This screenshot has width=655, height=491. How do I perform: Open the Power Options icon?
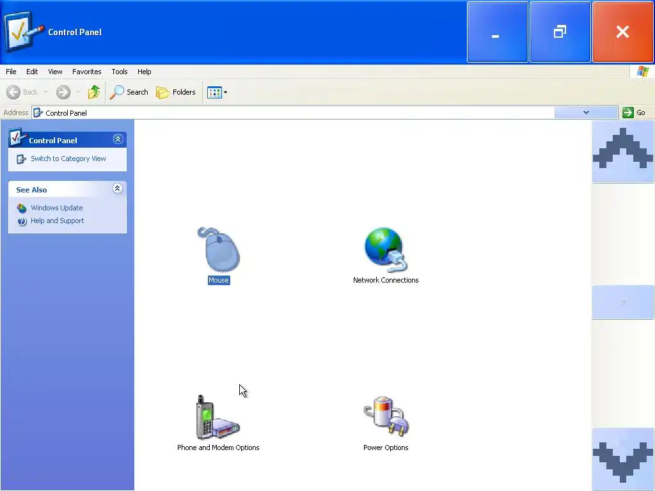386,417
